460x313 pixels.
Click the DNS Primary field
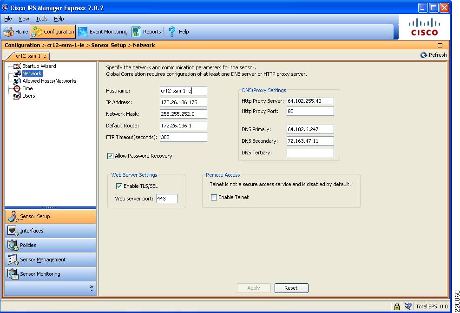click(x=310, y=129)
